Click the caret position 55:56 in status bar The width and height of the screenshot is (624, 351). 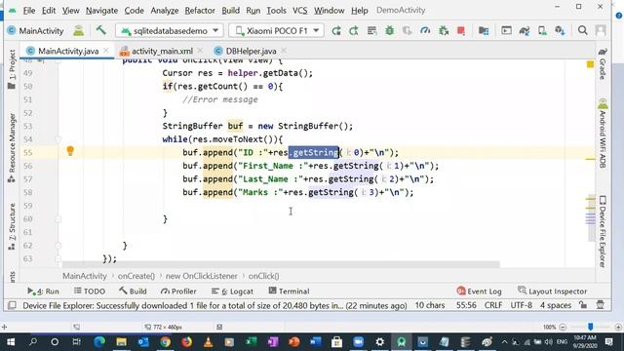(x=466, y=305)
